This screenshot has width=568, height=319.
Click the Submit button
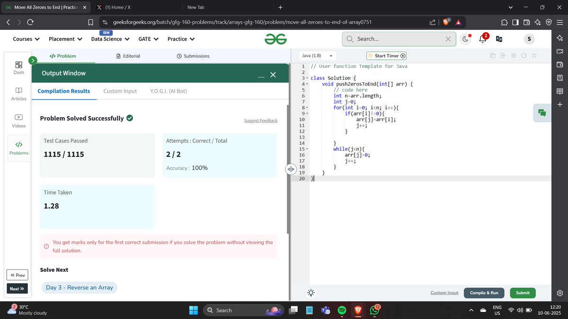click(523, 293)
